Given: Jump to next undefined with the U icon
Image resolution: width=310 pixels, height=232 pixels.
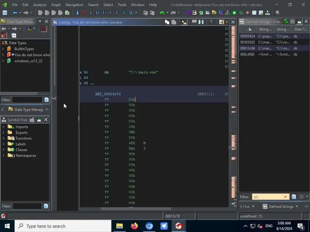Looking at the screenshot, I should pos(104,13).
